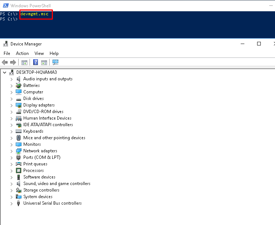Expand the Batteries category

(x=11, y=86)
